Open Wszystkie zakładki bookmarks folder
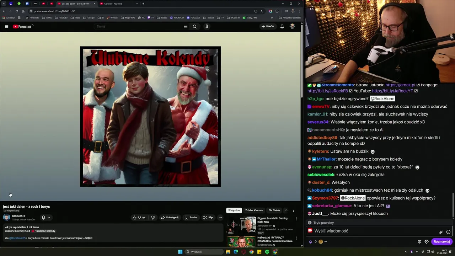This screenshot has width=455, height=256. point(289,18)
